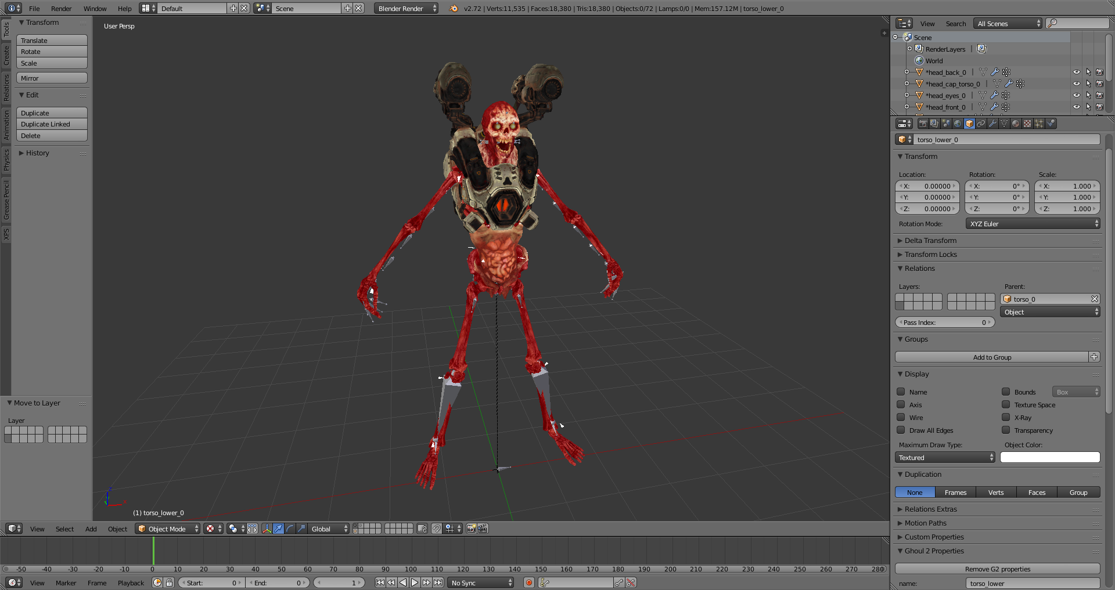
Task: Click the 3D manipulator axis toggle icon
Action: click(x=267, y=529)
